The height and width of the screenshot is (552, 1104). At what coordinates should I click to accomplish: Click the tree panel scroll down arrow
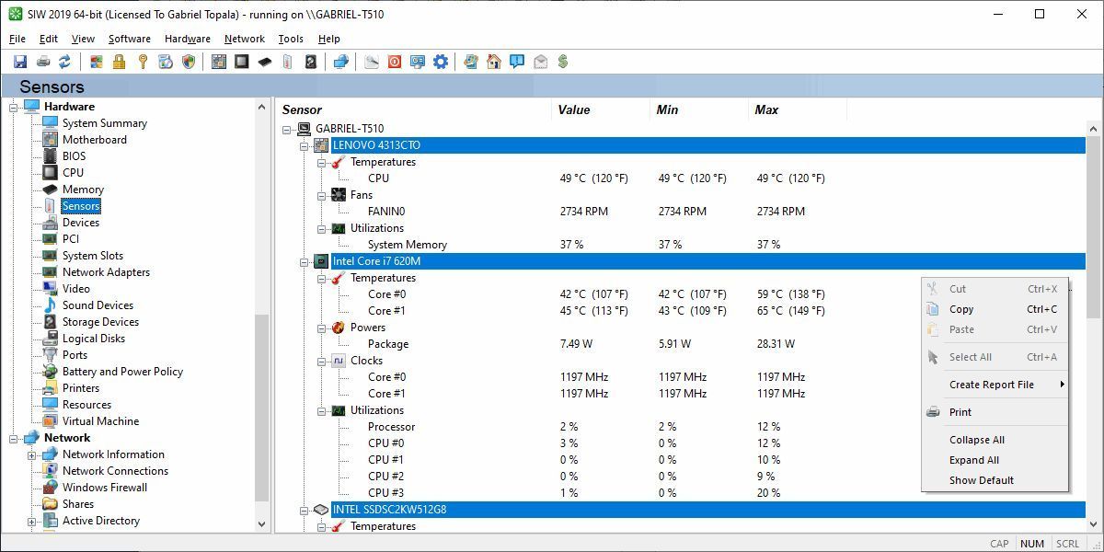pyautogui.click(x=262, y=523)
